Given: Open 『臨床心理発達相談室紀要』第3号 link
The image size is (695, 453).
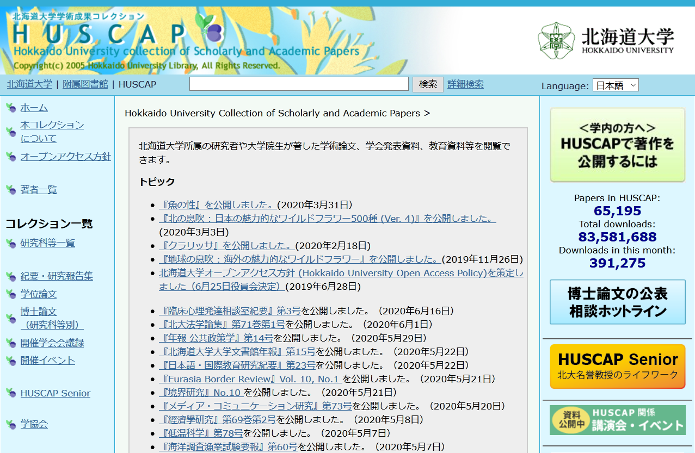Looking at the screenshot, I should click(230, 311).
